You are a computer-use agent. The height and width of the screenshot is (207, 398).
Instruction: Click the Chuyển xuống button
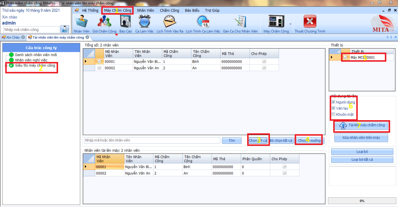pos(309,140)
